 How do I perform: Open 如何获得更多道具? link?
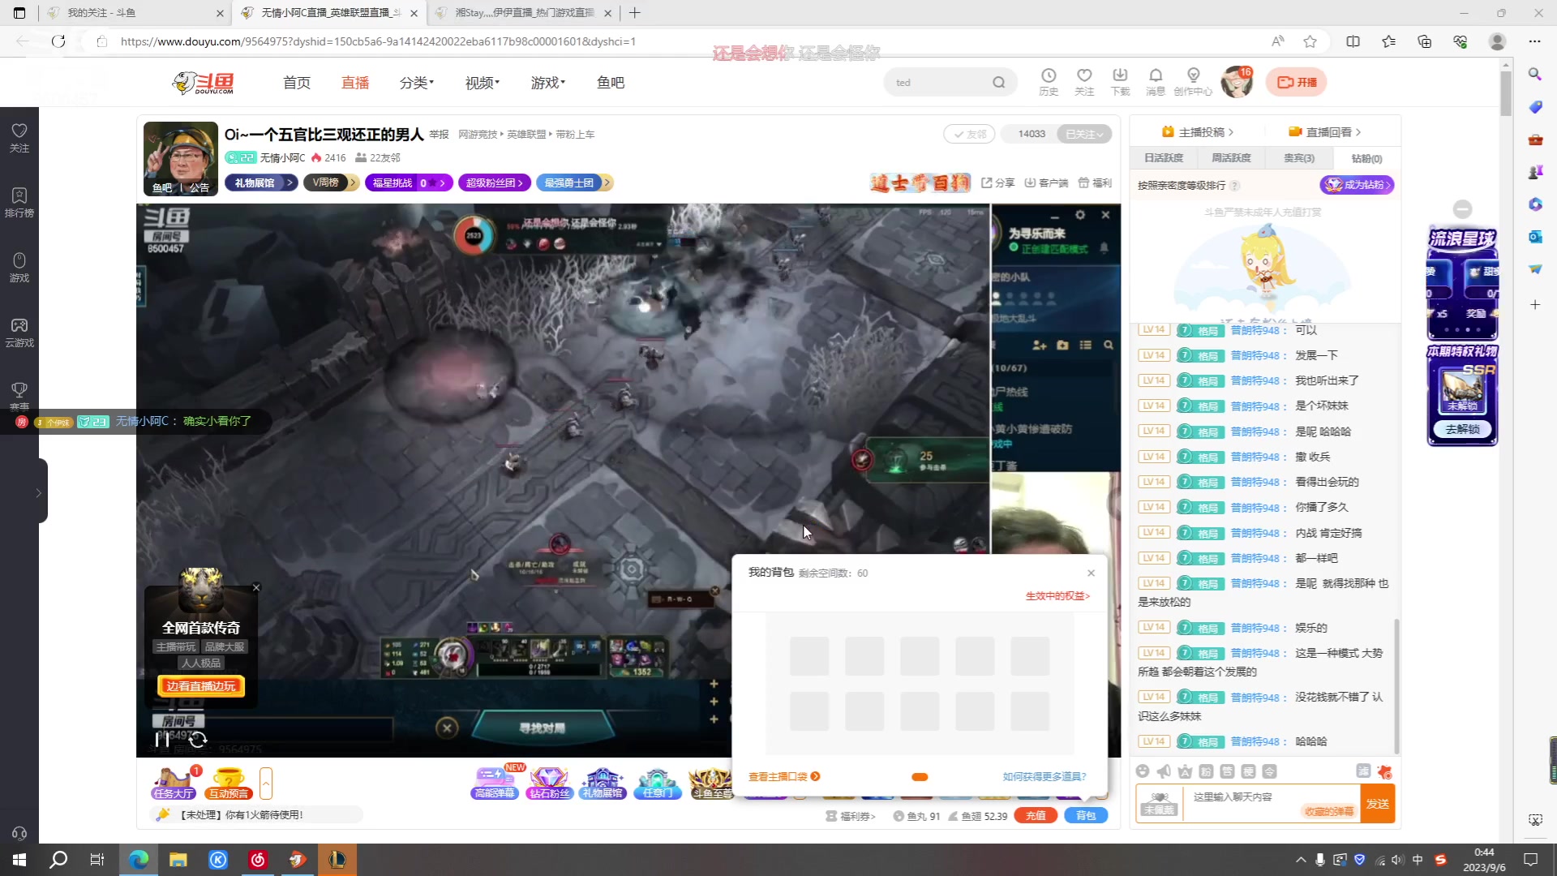(x=1044, y=776)
